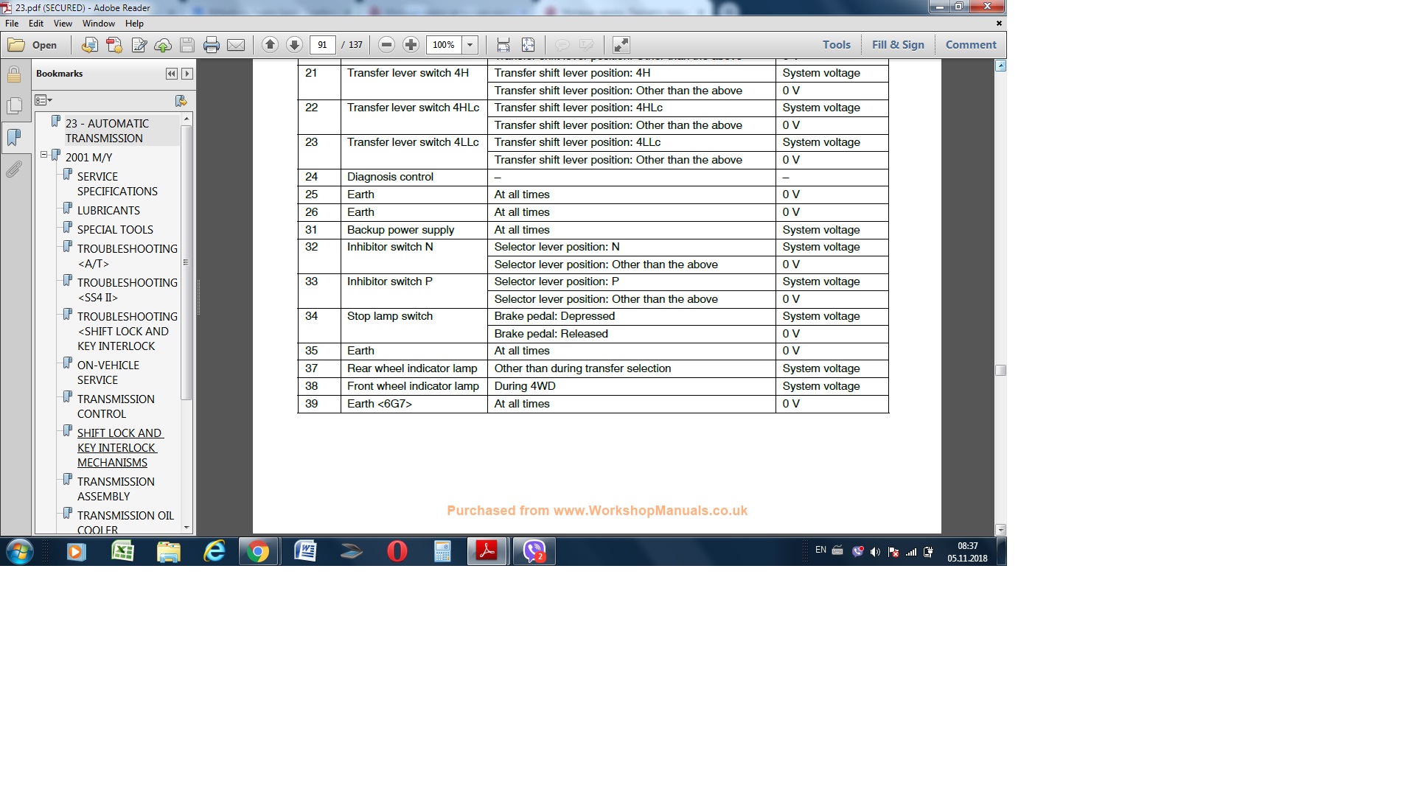The height and width of the screenshot is (787, 1408).
Task: Go to next page with down arrow
Action: (294, 45)
